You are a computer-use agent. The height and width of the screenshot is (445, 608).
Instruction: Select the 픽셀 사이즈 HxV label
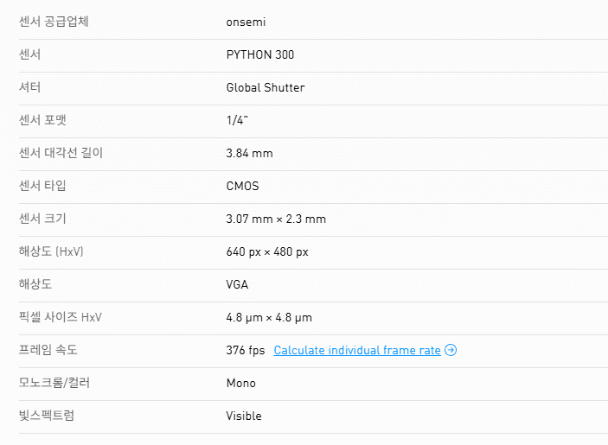tap(61, 317)
